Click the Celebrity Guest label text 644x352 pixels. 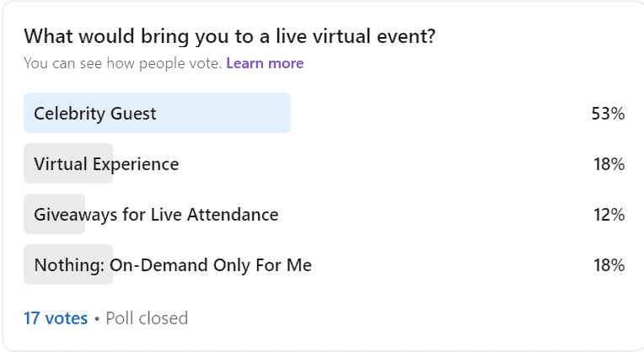coord(95,114)
